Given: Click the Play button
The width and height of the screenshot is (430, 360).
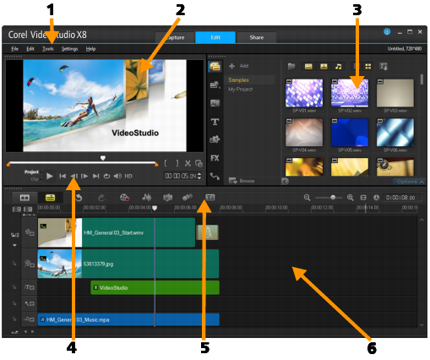Looking at the screenshot, I should 50,177.
